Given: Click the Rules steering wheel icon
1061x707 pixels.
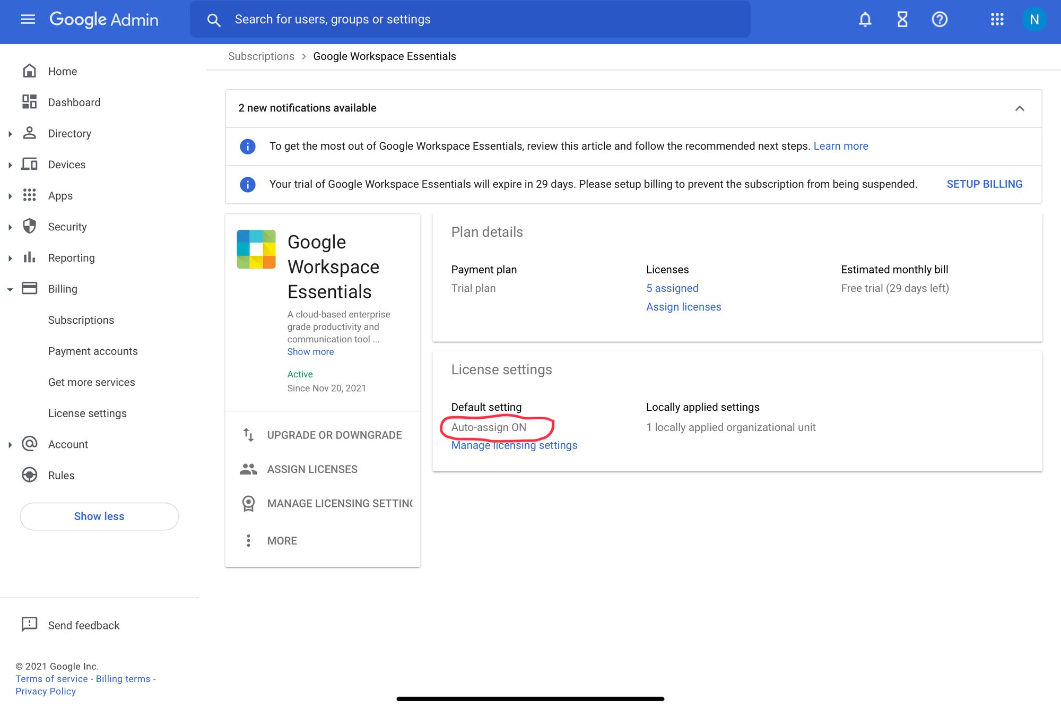Looking at the screenshot, I should (x=30, y=475).
